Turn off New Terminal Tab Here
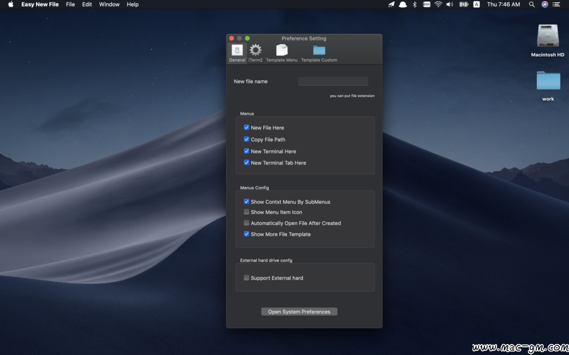This screenshot has height=355, width=569. [246, 163]
